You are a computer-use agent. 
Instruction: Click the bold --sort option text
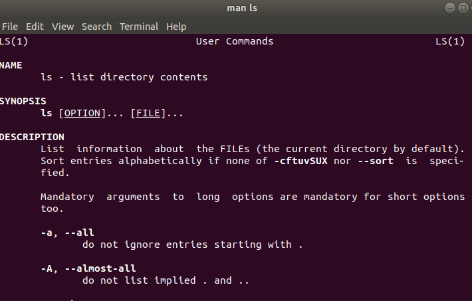(x=376, y=161)
